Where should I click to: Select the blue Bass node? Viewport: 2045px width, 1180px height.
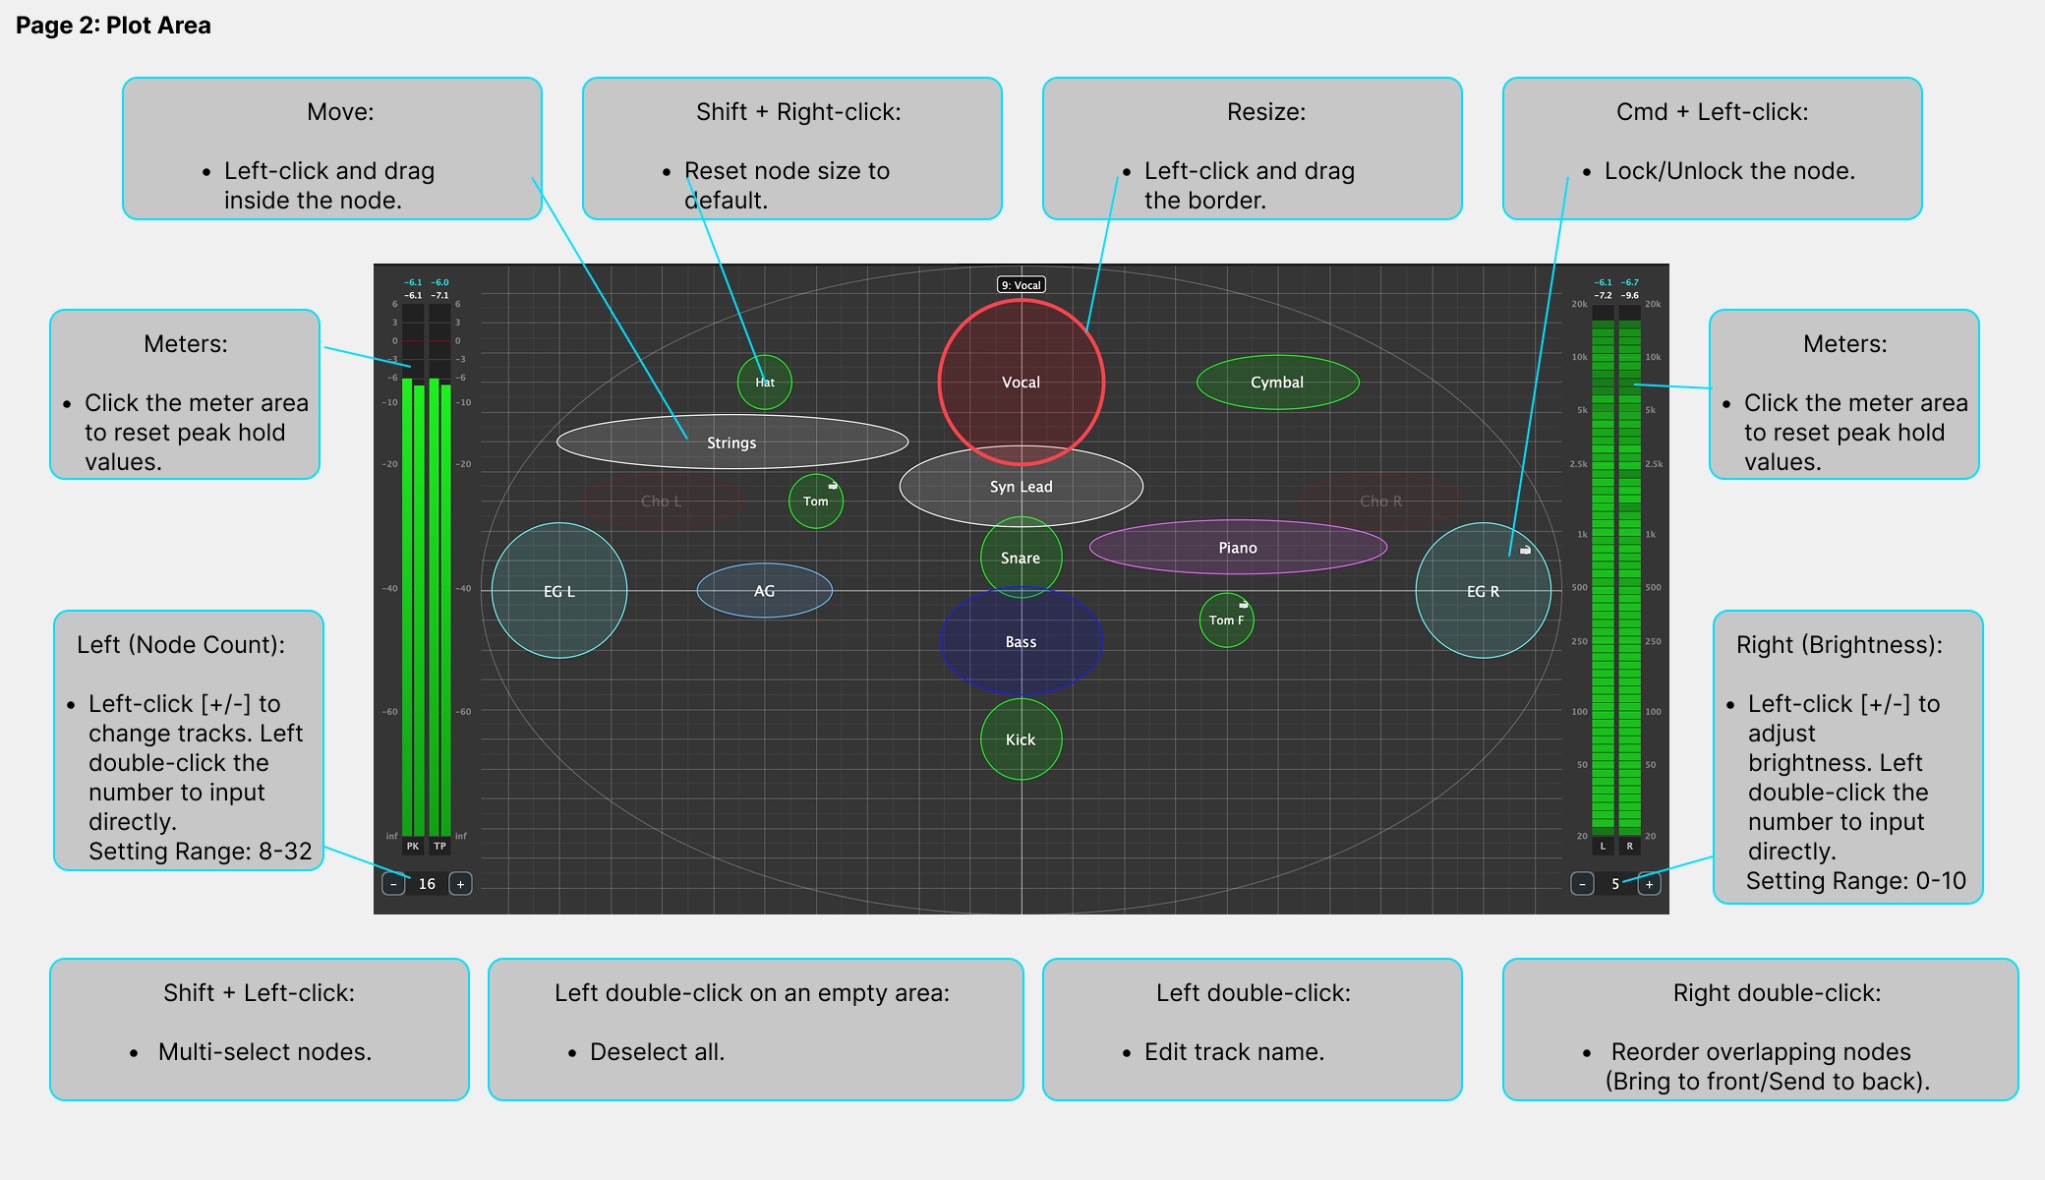point(1022,641)
